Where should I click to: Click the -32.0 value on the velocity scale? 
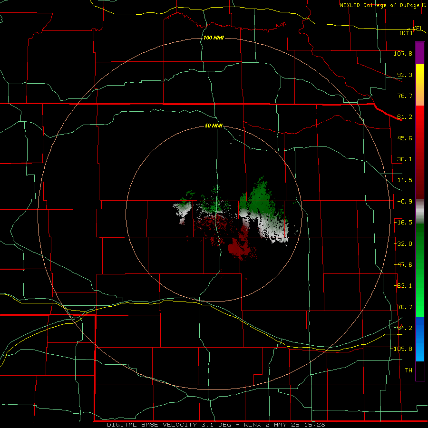[x=403, y=244]
